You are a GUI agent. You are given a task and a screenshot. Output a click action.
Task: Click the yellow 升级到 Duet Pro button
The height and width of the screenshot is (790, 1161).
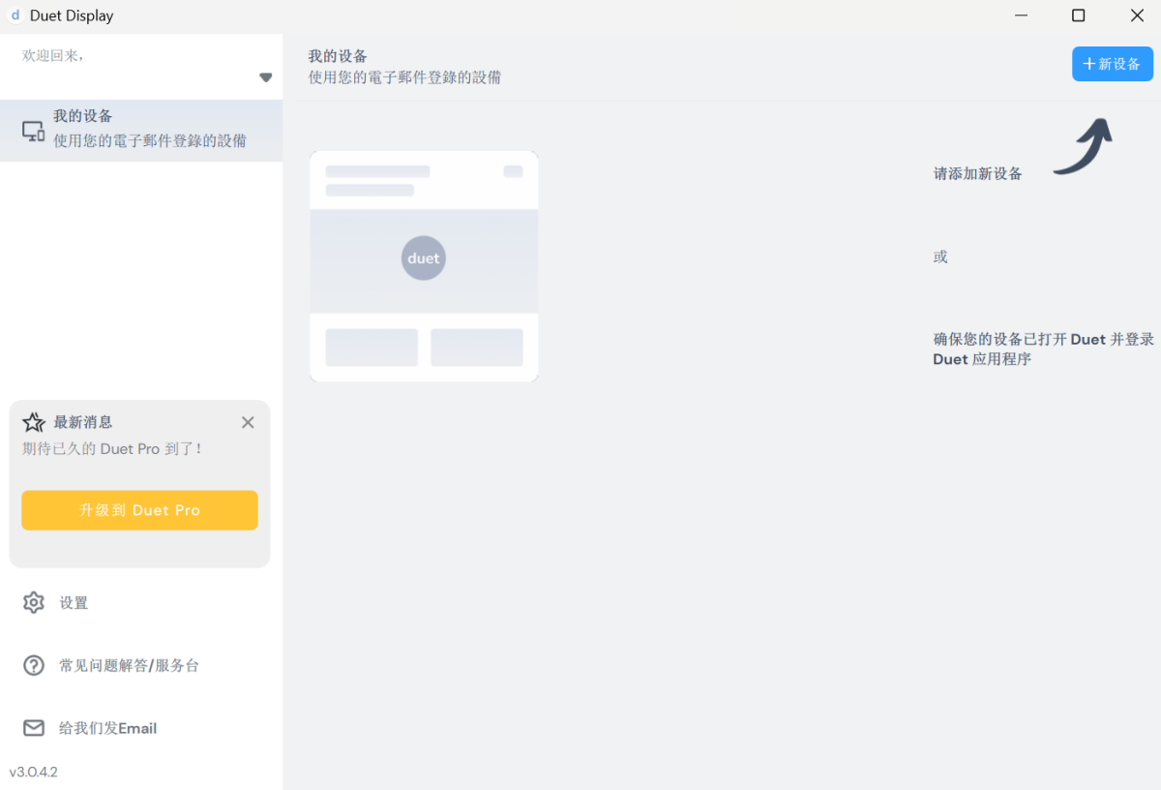tap(138, 510)
